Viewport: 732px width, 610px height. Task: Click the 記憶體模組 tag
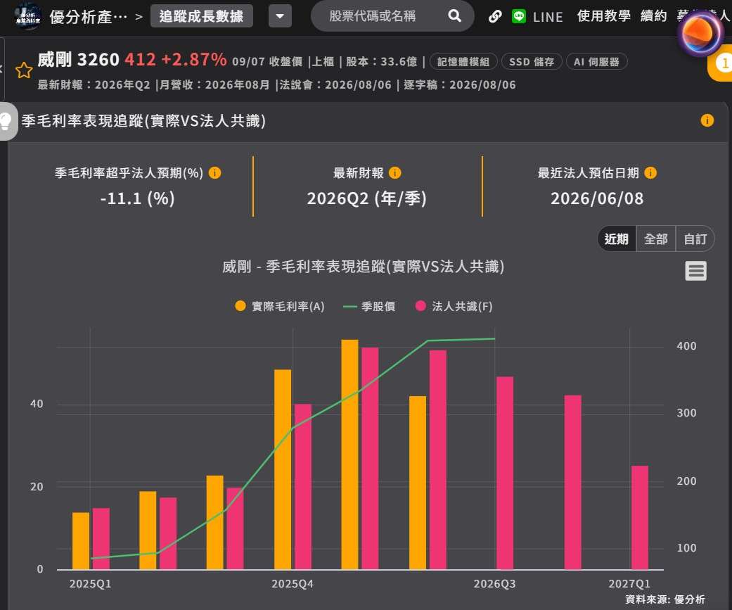click(x=463, y=62)
